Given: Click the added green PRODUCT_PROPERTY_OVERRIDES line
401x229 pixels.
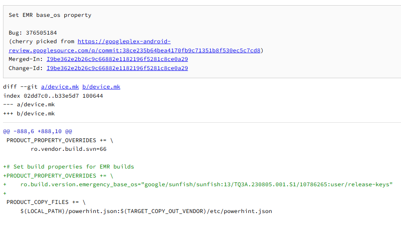Looking at the screenshot, I should (58, 176).
